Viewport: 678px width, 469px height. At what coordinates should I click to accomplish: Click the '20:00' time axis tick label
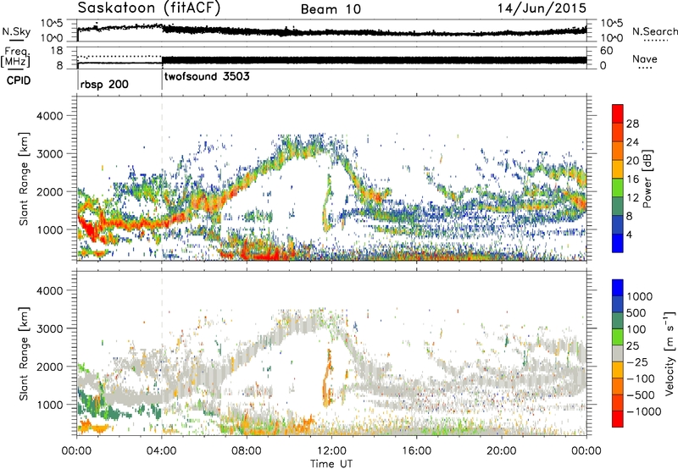point(502,451)
